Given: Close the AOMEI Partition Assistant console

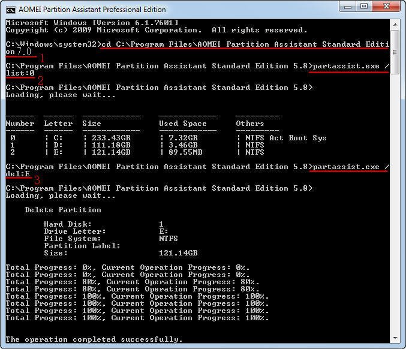Looking at the screenshot, I should (387, 7).
